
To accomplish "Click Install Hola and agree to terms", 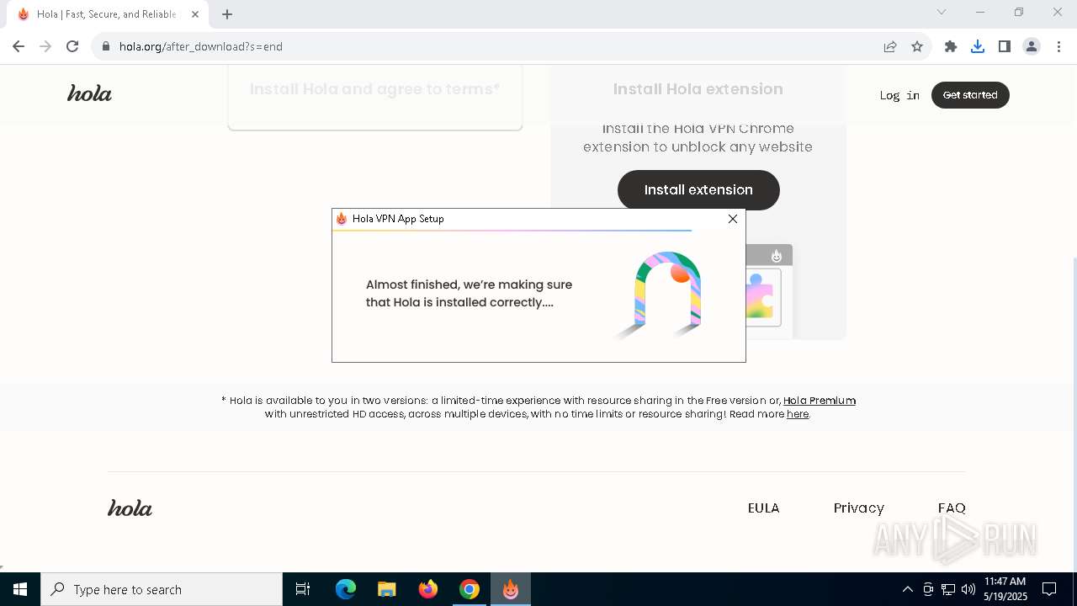I will (375, 89).
